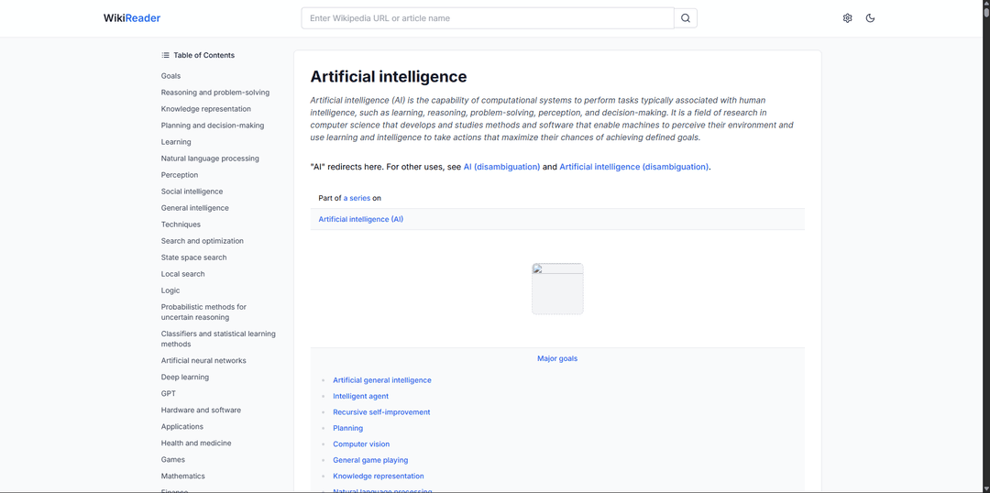Image resolution: width=990 pixels, height=493 pixels.
Task: Click the WikiReader logo
Action: 132,18
